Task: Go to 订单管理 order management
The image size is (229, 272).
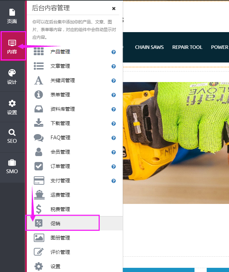Action: (60, 167)
